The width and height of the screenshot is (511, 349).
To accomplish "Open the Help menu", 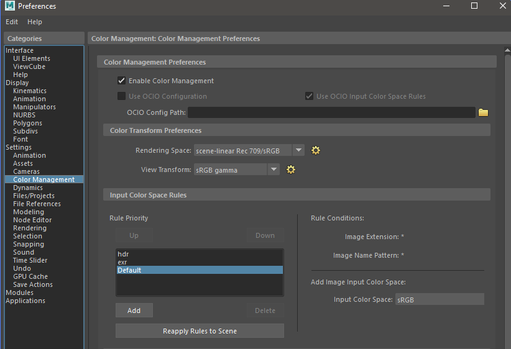I will 35,22.
